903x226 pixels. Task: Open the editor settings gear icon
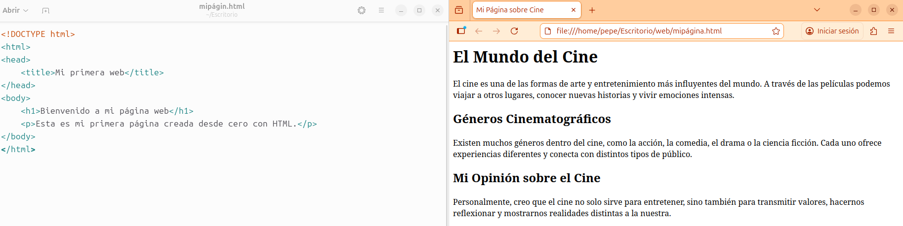click(362, 10)
